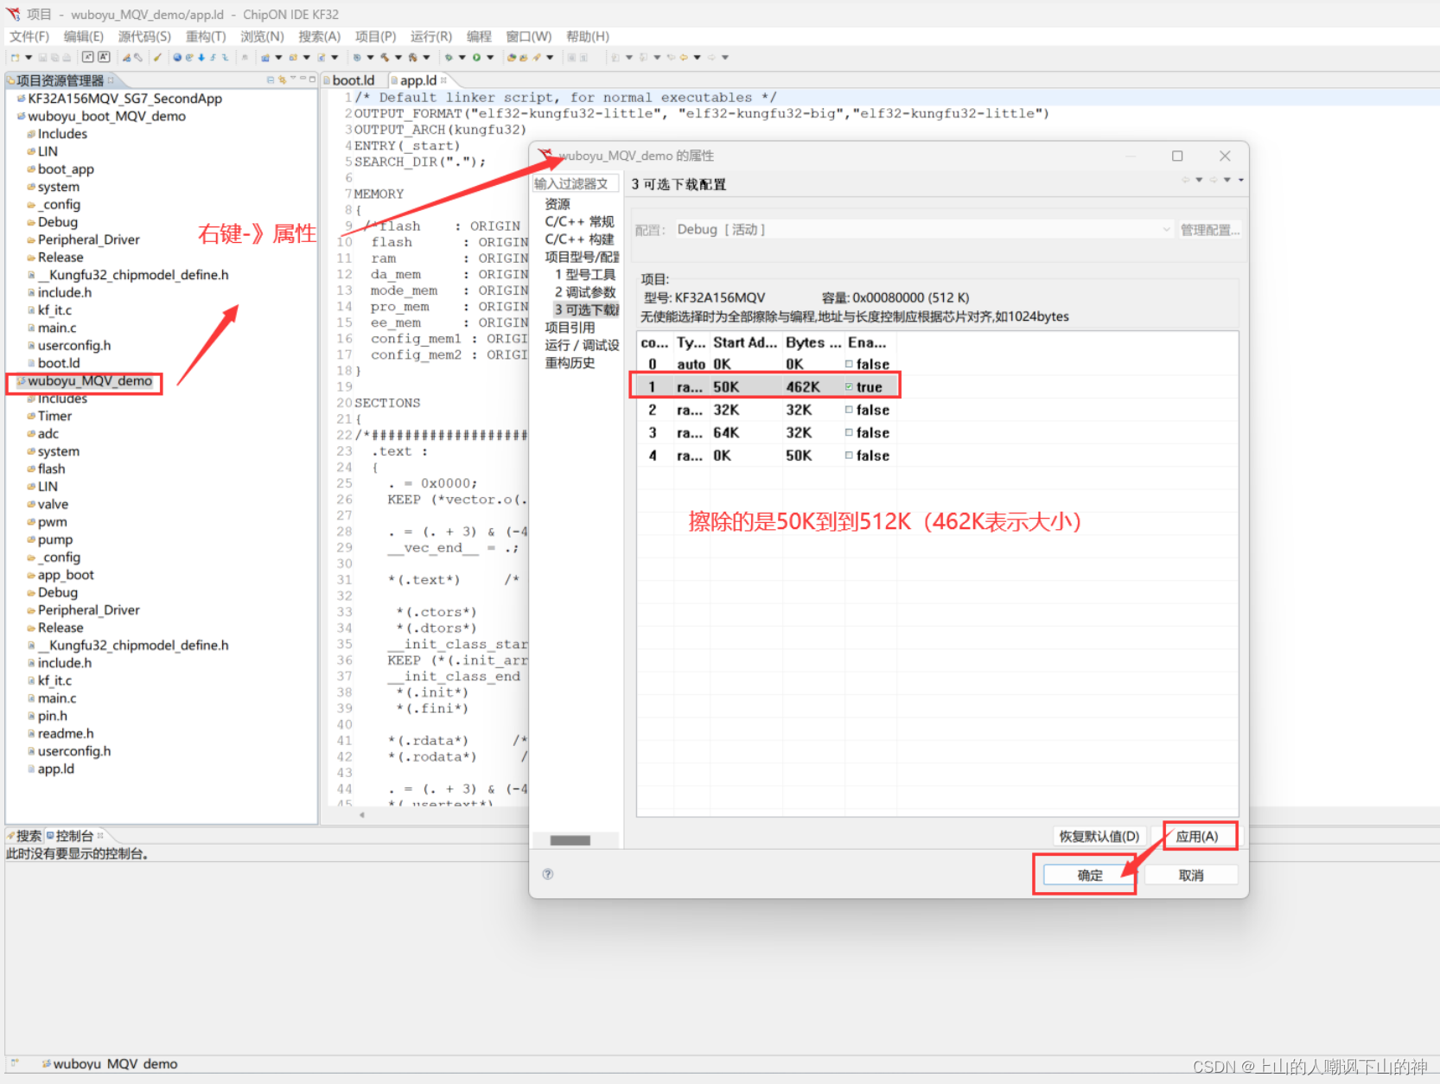Click the 输入过滤器文 filter field
The width and height of the screenshot is (1440, 1084).
[575, 183]
